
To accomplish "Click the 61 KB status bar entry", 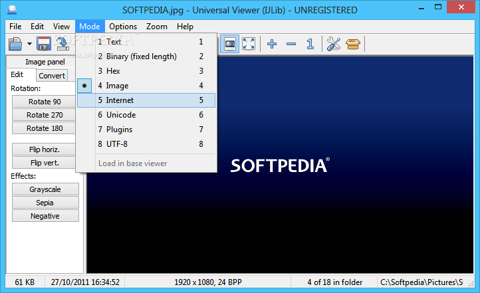I will (25, 282).
